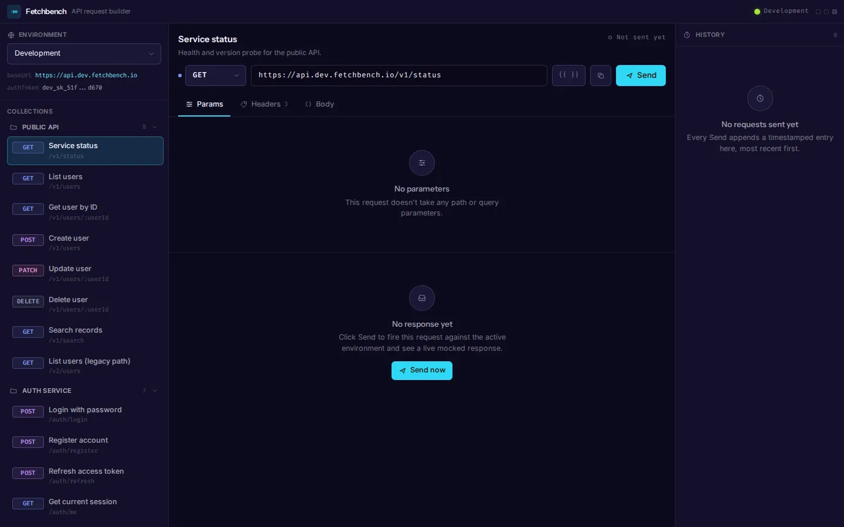Click the PUBLIC API collection header
844x527 pixels.
[x=84, y=127]
